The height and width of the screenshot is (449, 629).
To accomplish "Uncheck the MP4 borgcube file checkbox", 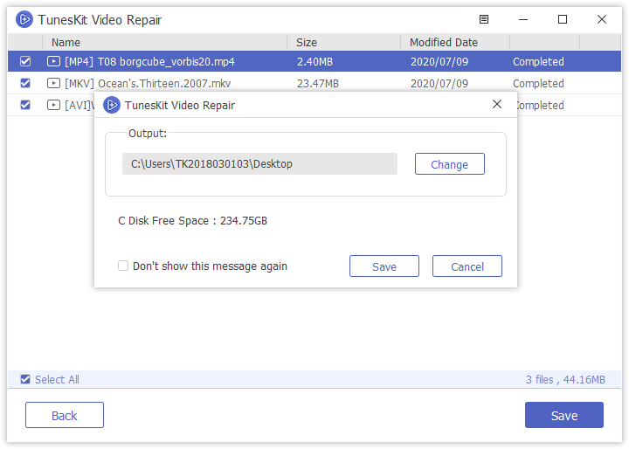I will coord(25,61).
